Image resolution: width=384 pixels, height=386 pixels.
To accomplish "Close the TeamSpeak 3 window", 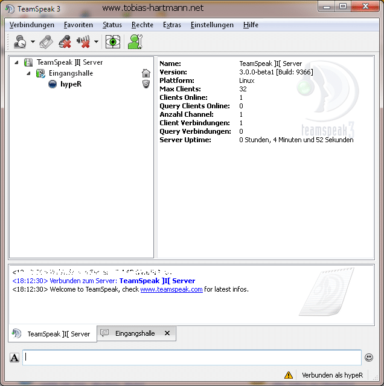I will click(365, 7).
